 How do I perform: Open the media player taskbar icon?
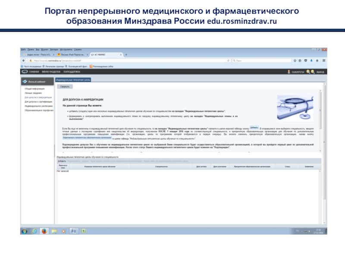(63, 231)
